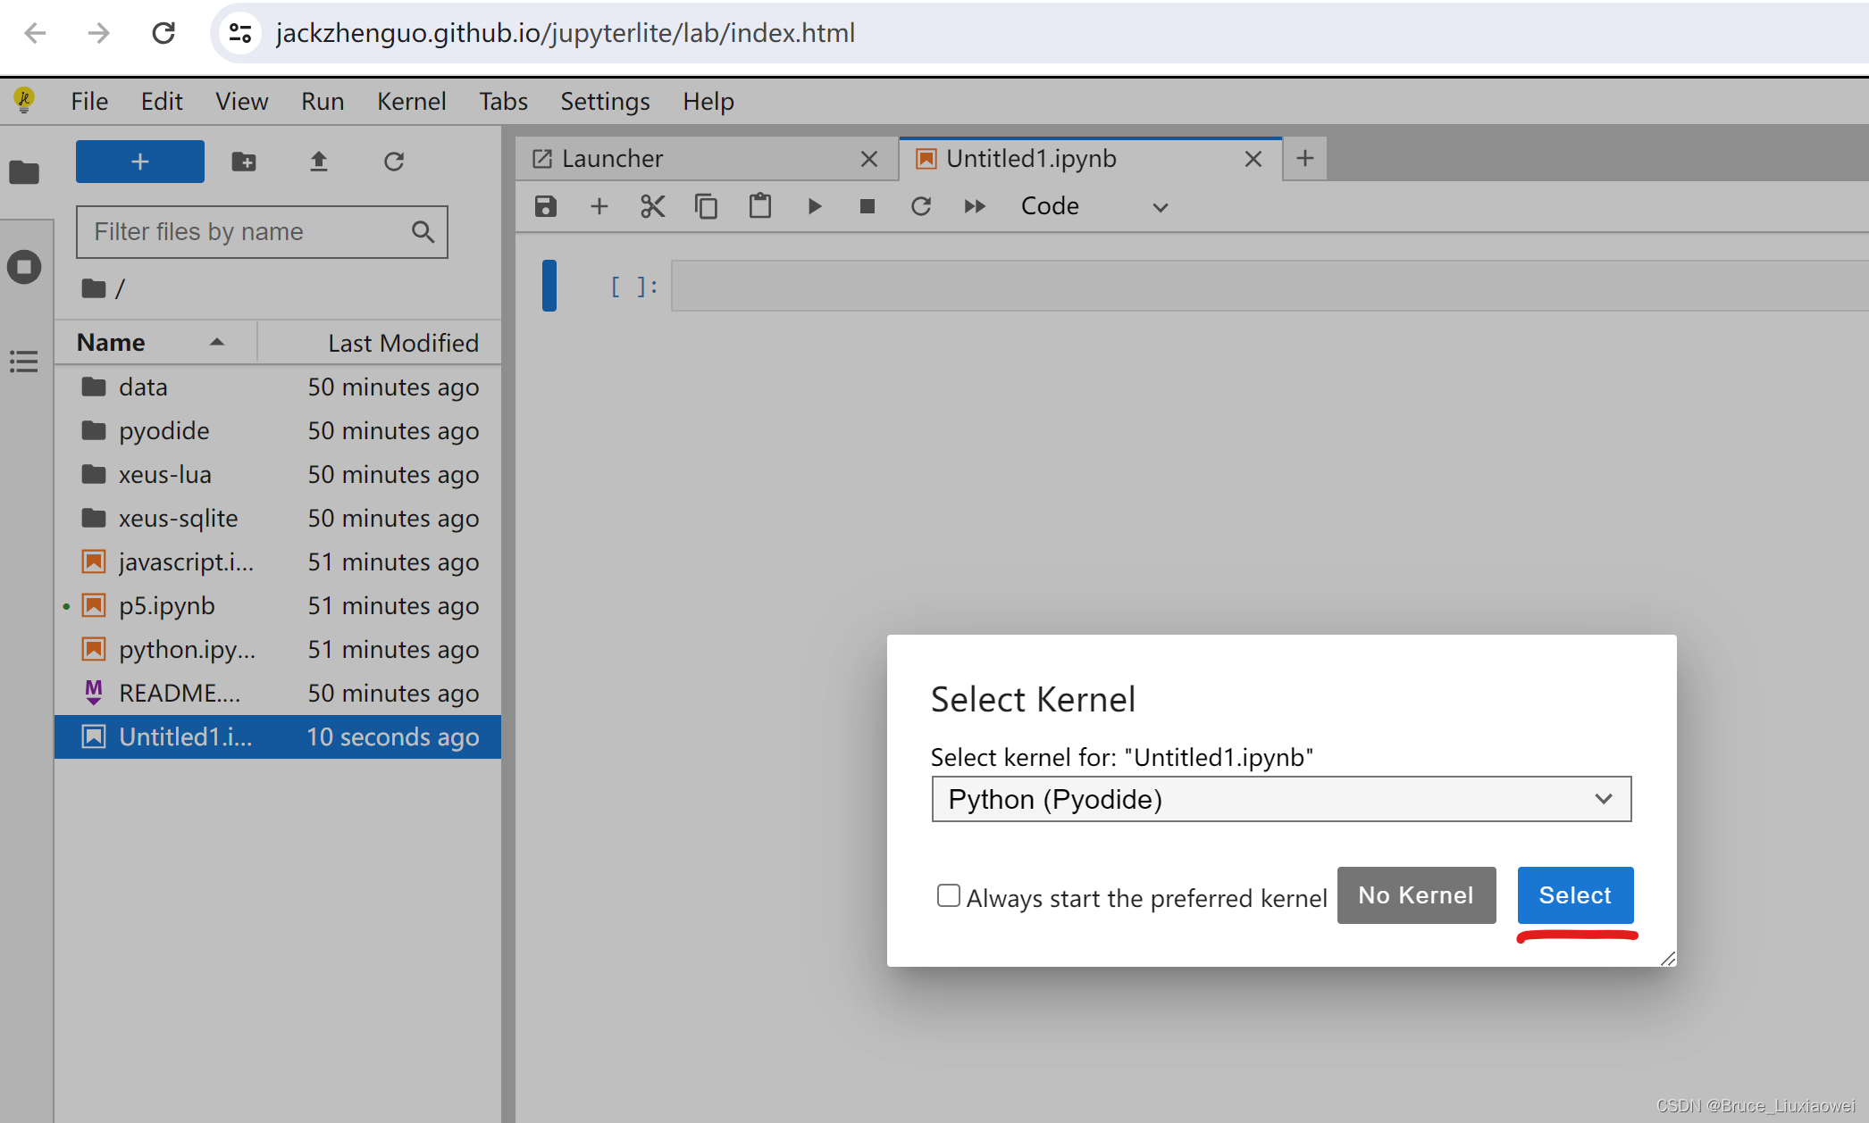Interrupt the kernel with stop icon

click(x=867, y=206)
